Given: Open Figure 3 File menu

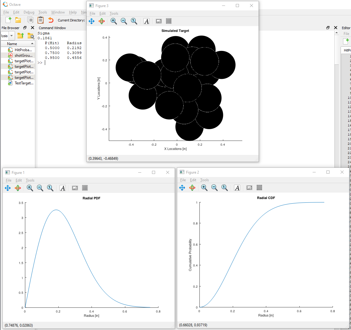Looking at the screenshot, I should [x=92, y=13].
